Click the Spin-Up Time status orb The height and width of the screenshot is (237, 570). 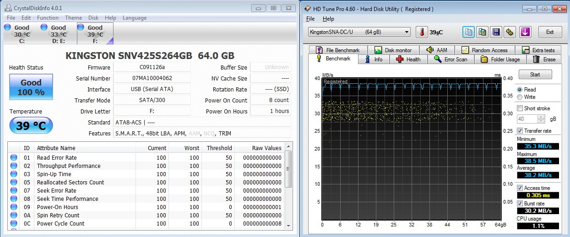pos(14,174)
